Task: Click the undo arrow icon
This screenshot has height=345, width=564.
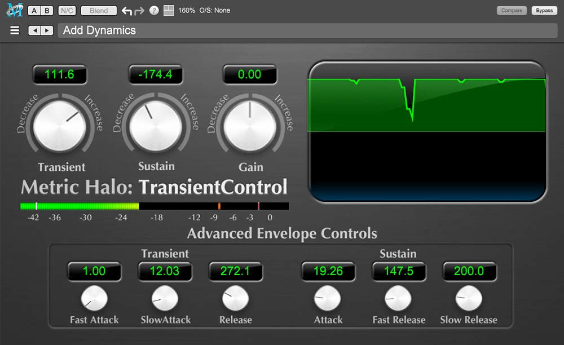Action: [x=127, y=11]
